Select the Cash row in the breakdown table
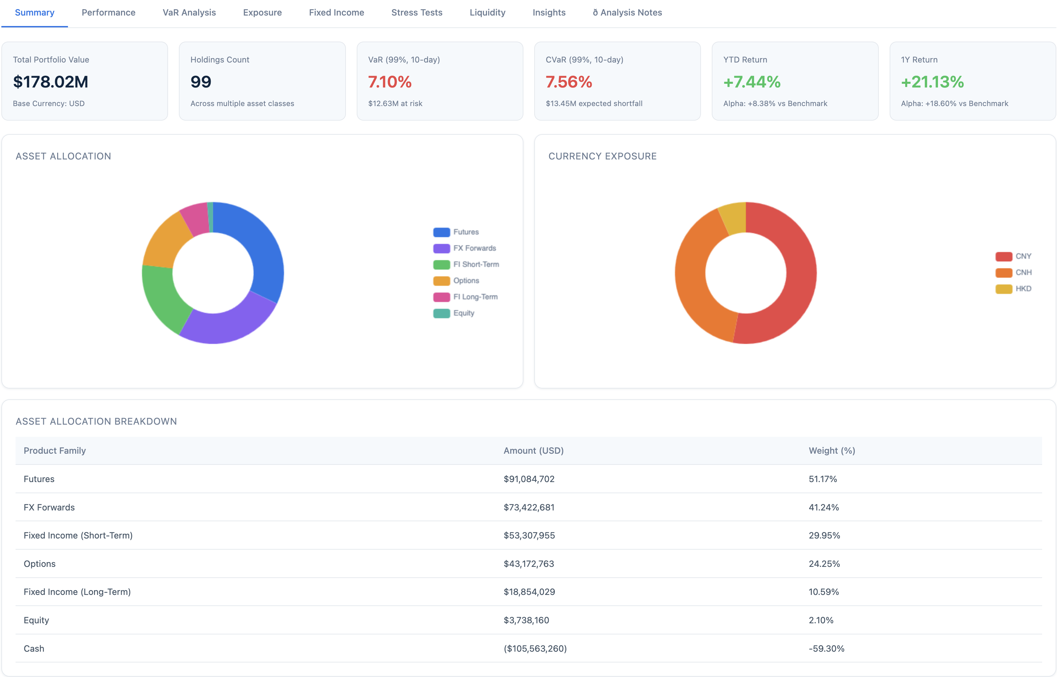The height and width of the screenshot is (677, 1057). 528,648
